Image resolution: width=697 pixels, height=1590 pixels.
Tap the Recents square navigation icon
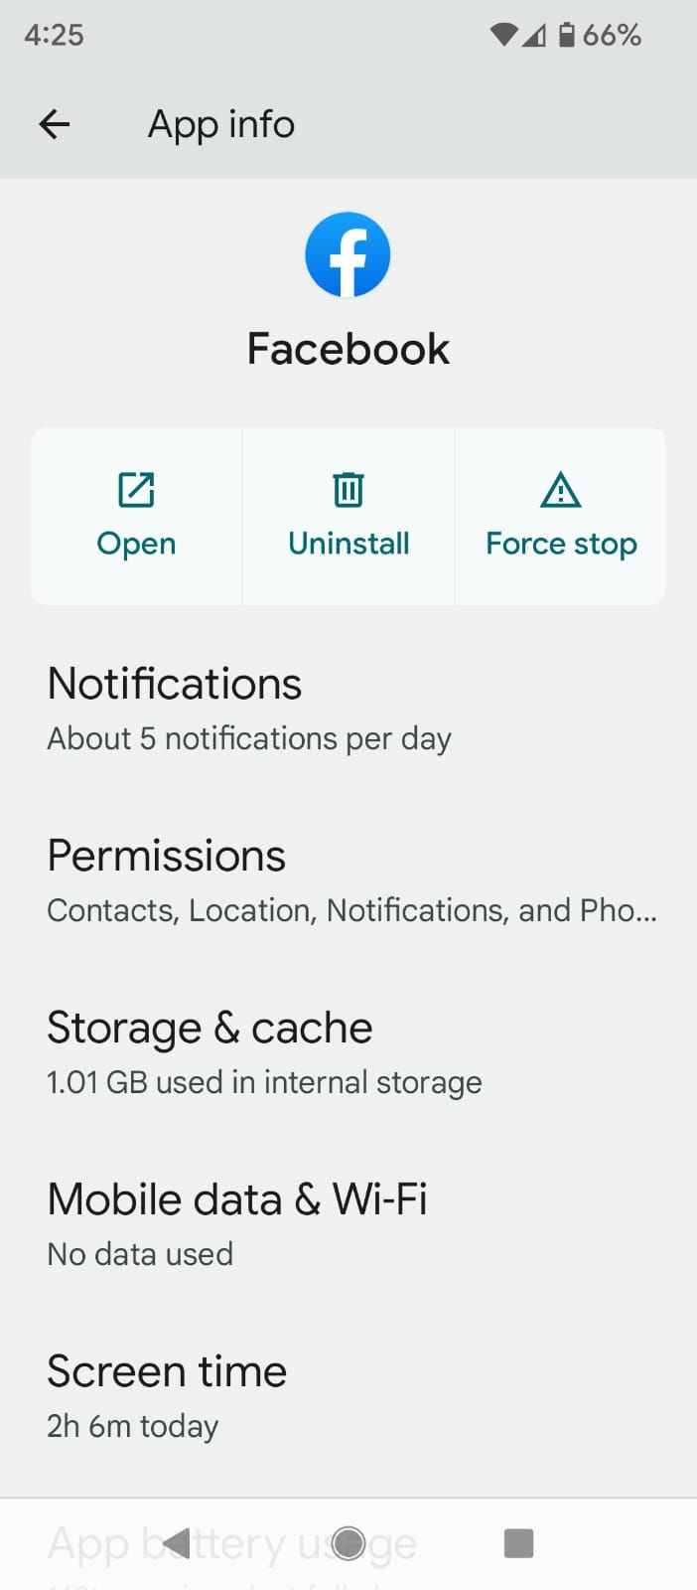(x=518, y=1543)
